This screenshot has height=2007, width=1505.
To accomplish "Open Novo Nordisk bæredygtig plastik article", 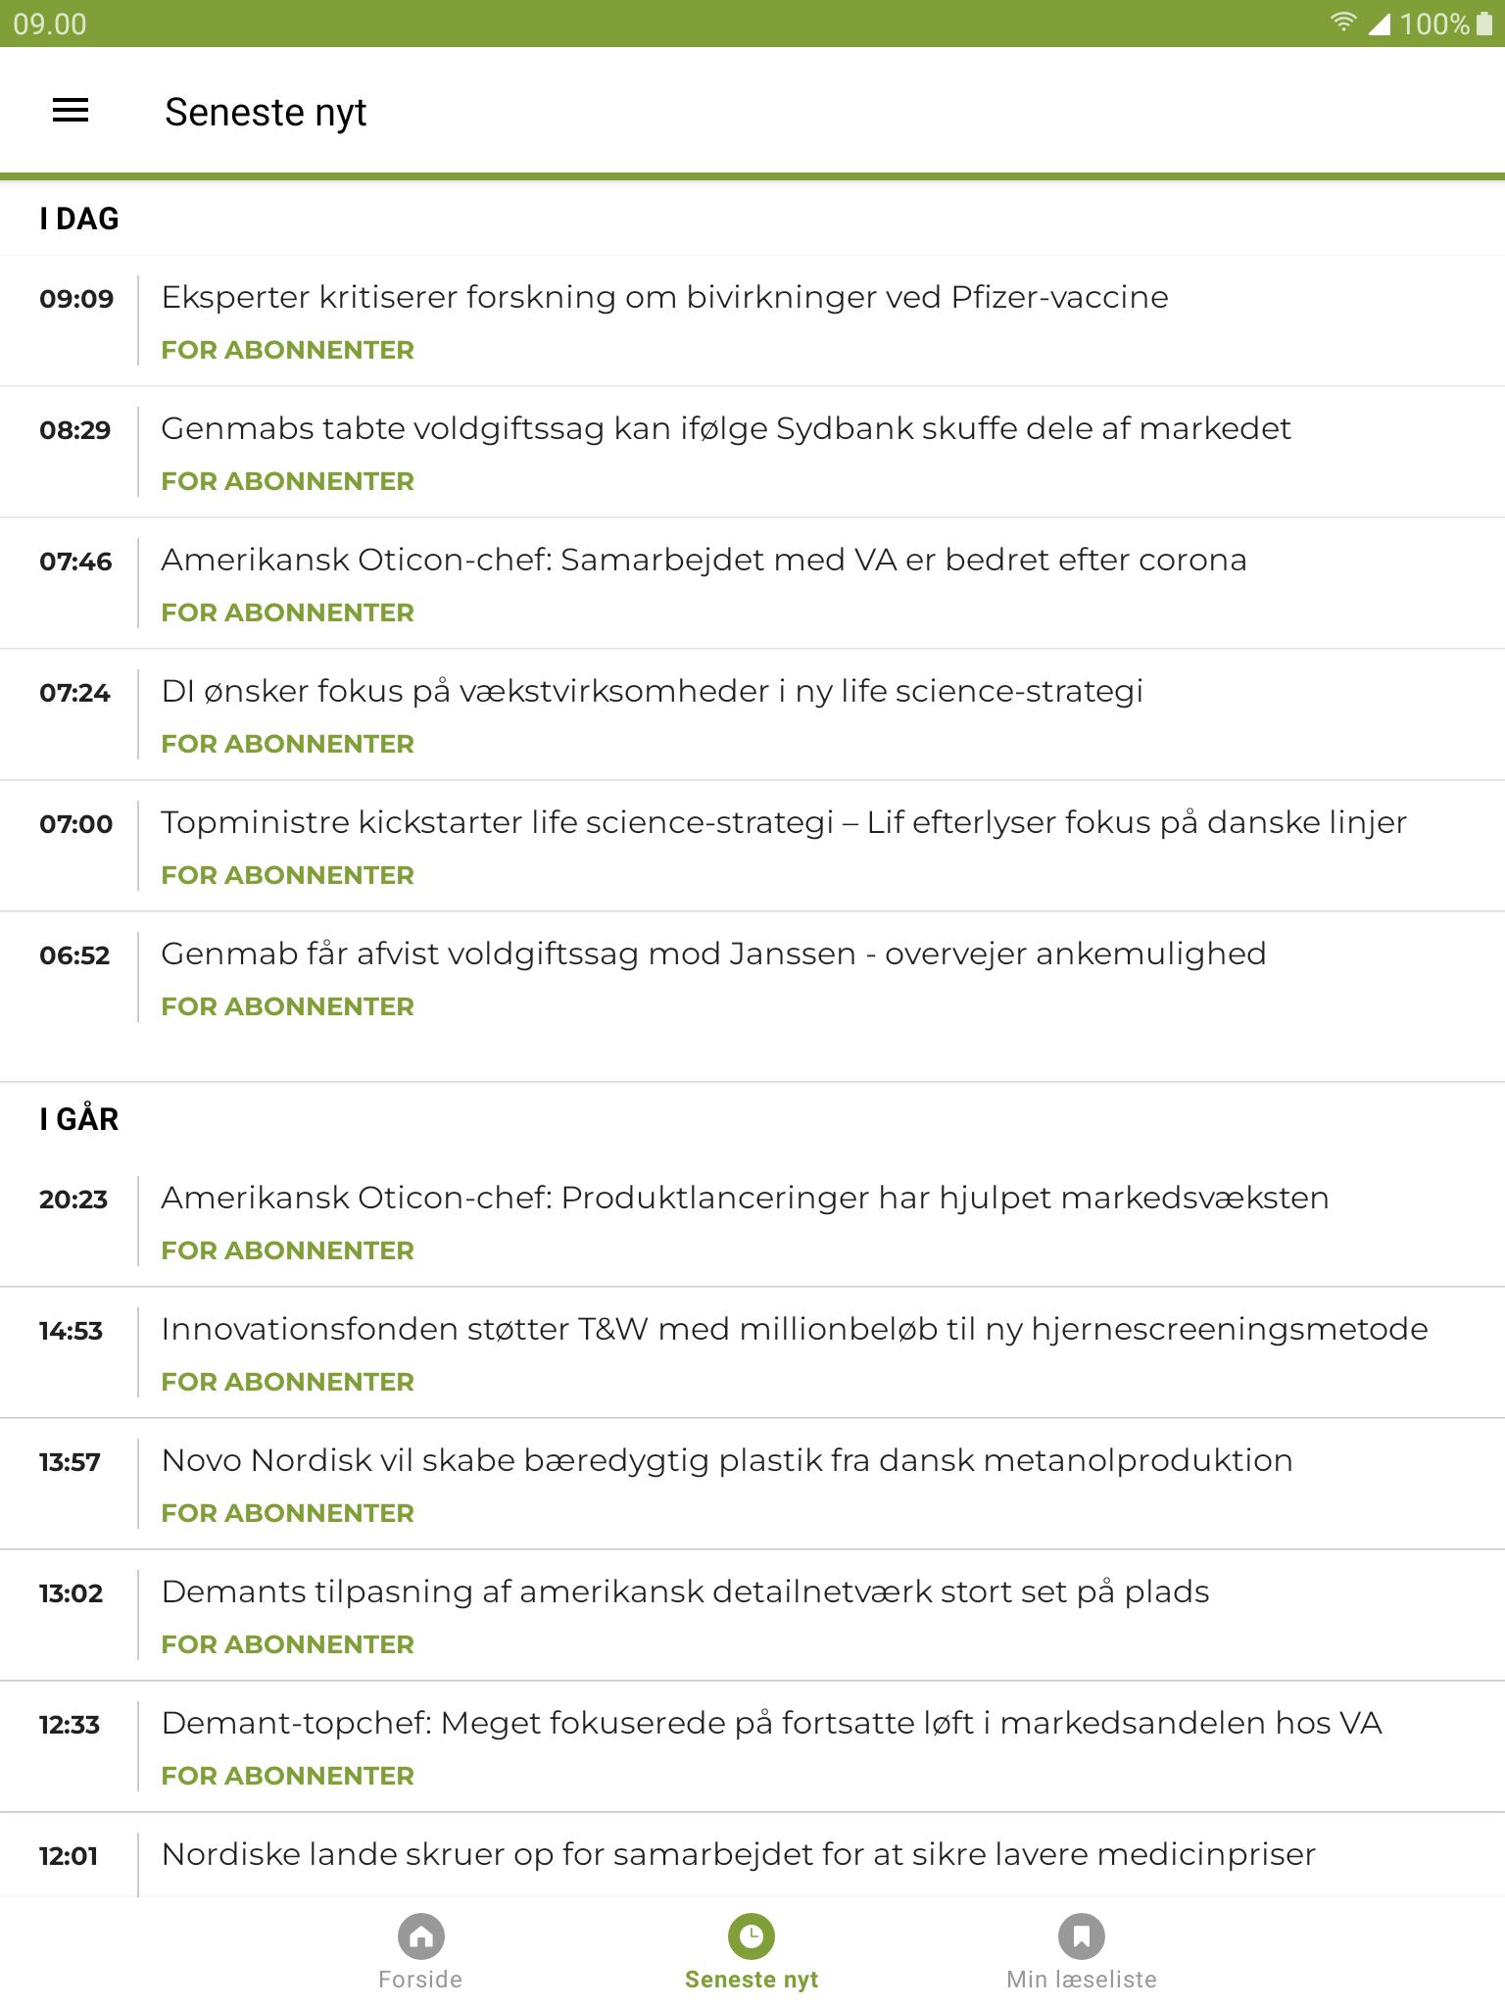I will 752,1484.
